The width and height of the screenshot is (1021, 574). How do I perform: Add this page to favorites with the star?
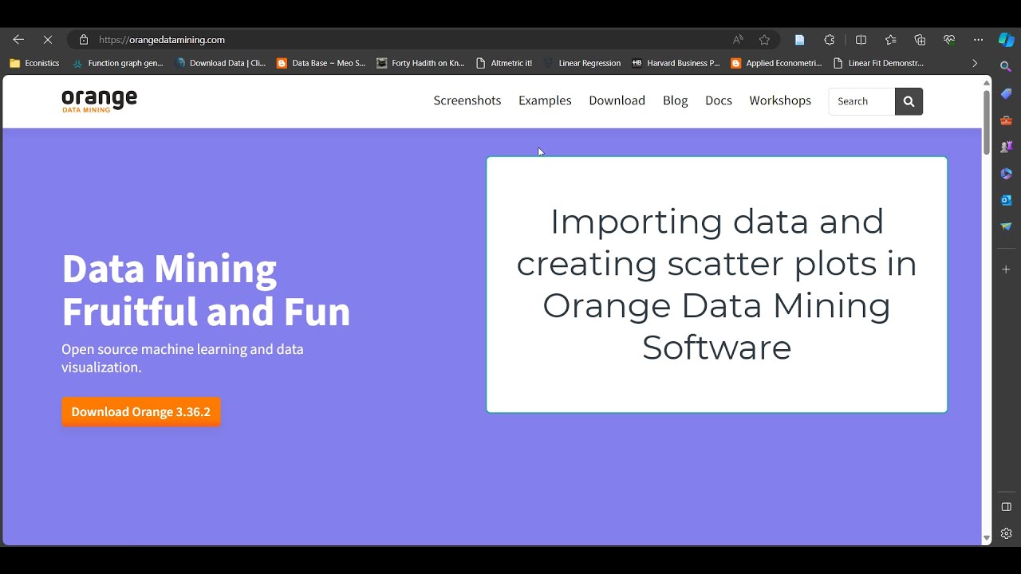pos(764,40)
